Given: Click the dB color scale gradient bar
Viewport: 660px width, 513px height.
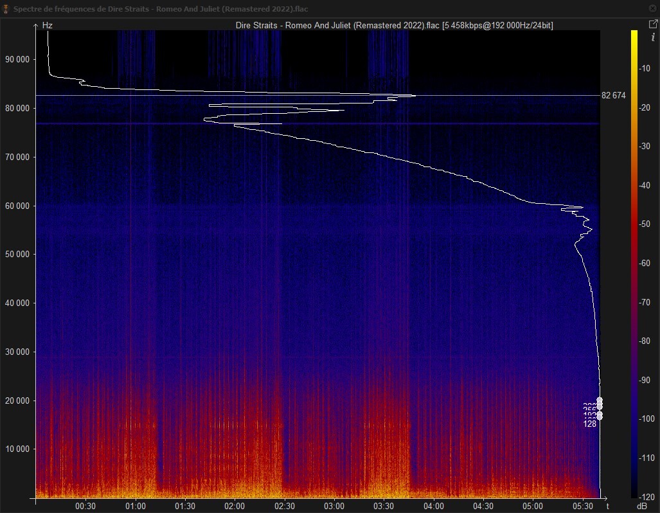Looking at the screenshot, I should pos(634,264).
